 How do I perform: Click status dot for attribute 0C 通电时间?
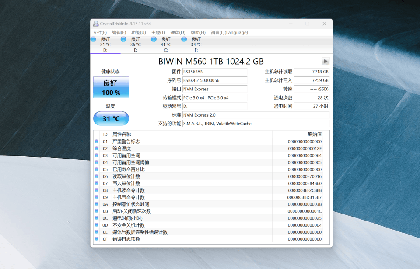[x=96, y=217]
